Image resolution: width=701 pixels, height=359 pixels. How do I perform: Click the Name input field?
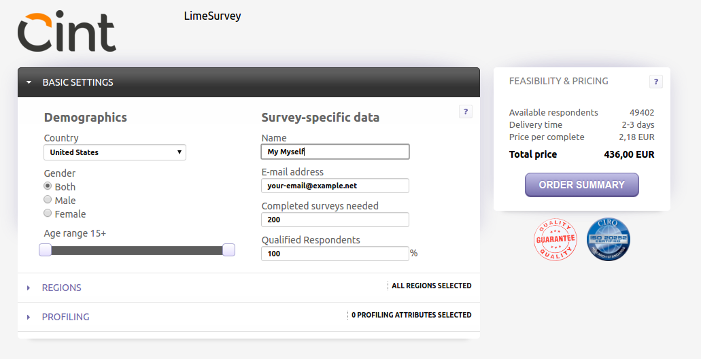tap(335, 152)
